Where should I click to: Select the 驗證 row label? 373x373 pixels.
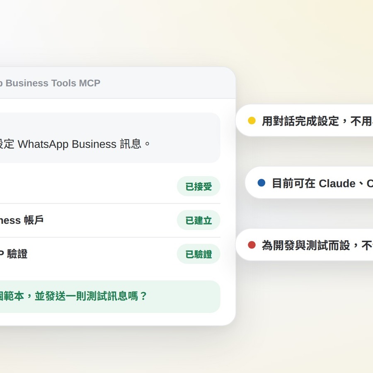(x=14, y=254)
